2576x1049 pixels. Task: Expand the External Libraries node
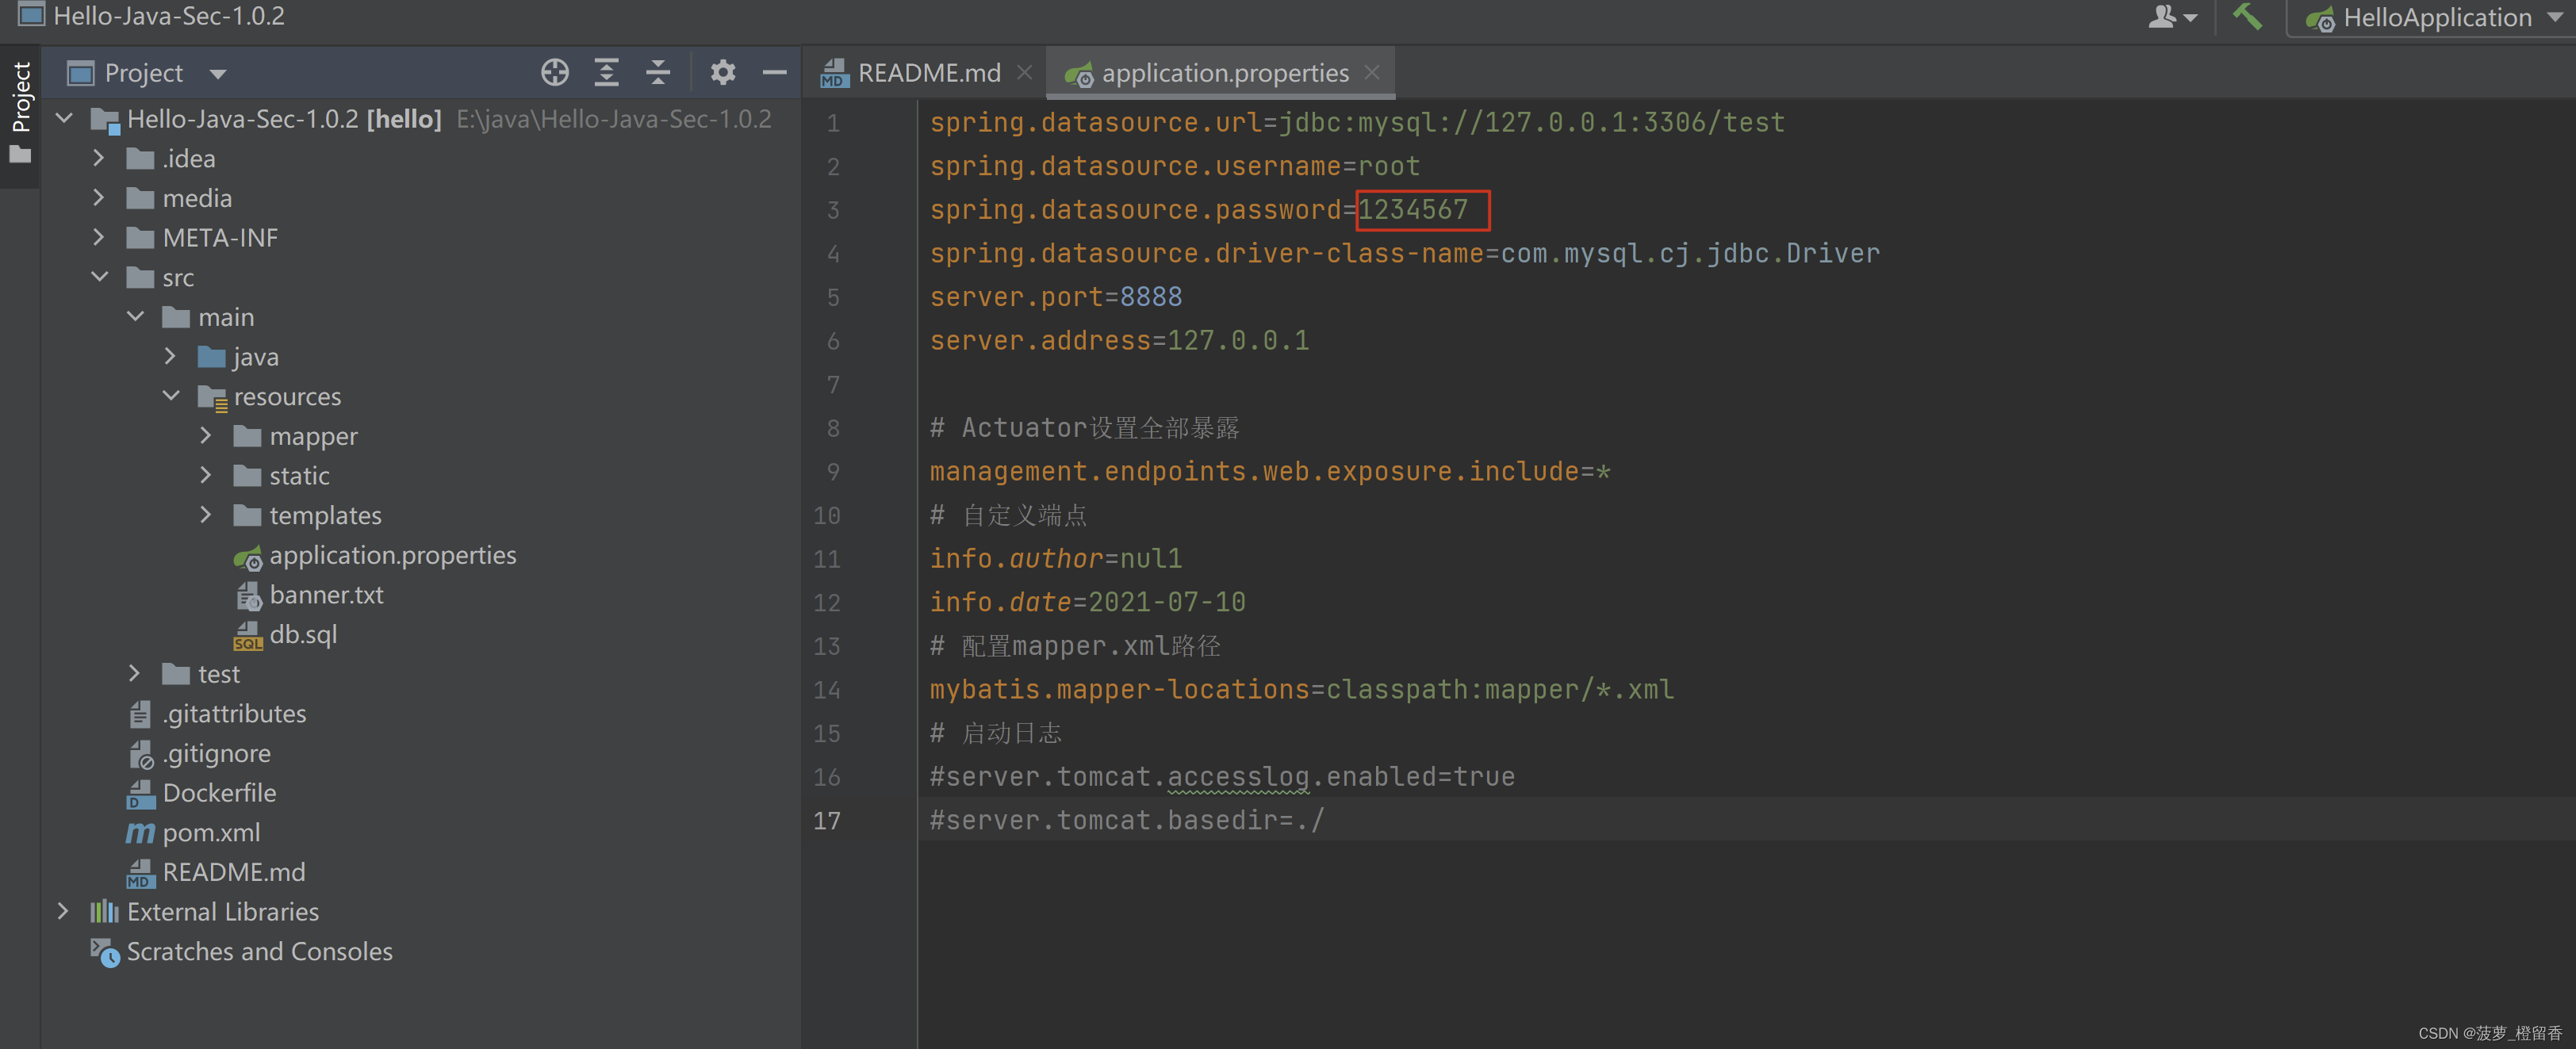point(63,911)
